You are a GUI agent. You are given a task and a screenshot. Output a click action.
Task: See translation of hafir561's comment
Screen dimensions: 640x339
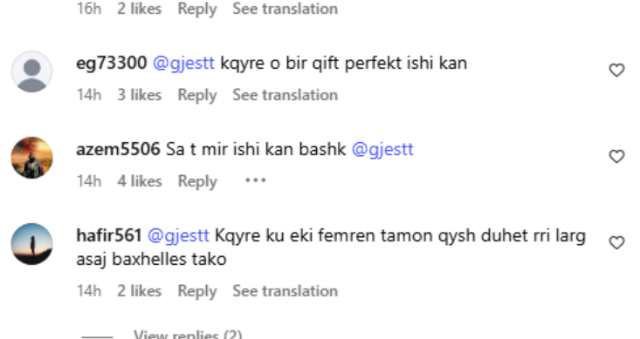286,291
